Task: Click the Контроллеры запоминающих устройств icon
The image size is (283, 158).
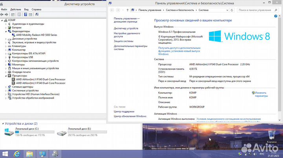Action: 9,61
